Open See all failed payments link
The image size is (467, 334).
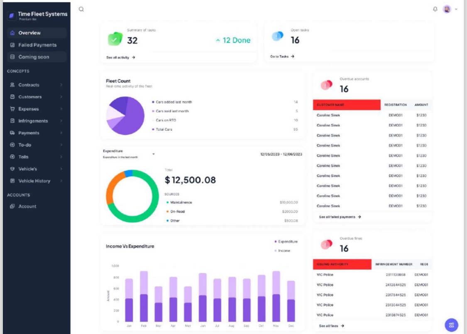tap(340, 217)
